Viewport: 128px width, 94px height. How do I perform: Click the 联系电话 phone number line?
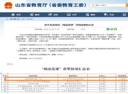point(31,58)
